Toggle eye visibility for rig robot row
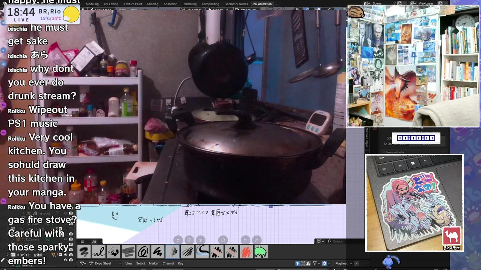481x270 pixels. pos(65,213)
